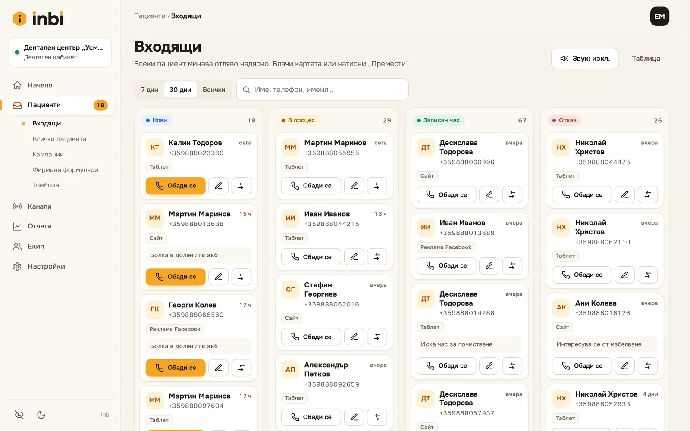
Task: Edit the Георги Колев card via the pencil icon
Action: coord(219,368)
